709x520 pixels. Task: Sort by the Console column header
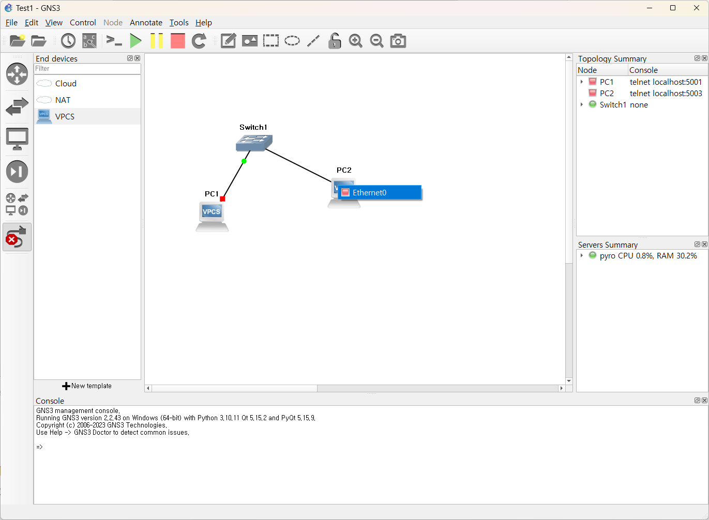click(668, 70)
